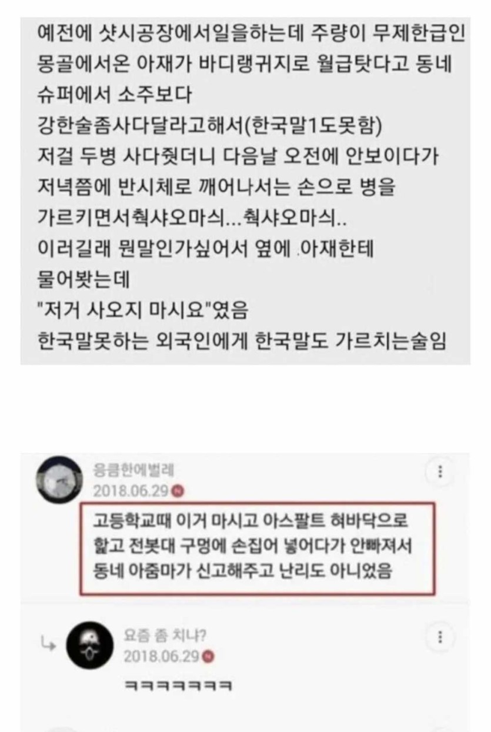Open the three-dot menu on 요즘 좀 치나? reply
This screenshot has width=491, height=732.
pyautogui.click(x=440, y=637)
